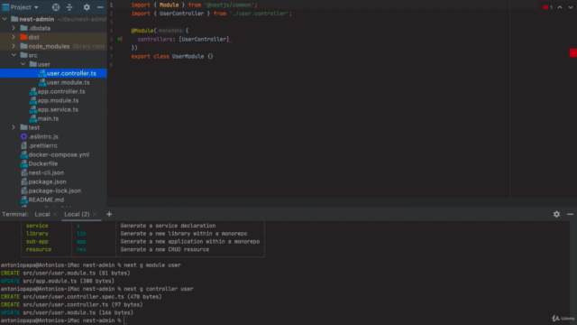Image resolution: width=577 pixels, height=325 pixels.
Task: Collapse the nest-admin root folder
Action: 5,19
